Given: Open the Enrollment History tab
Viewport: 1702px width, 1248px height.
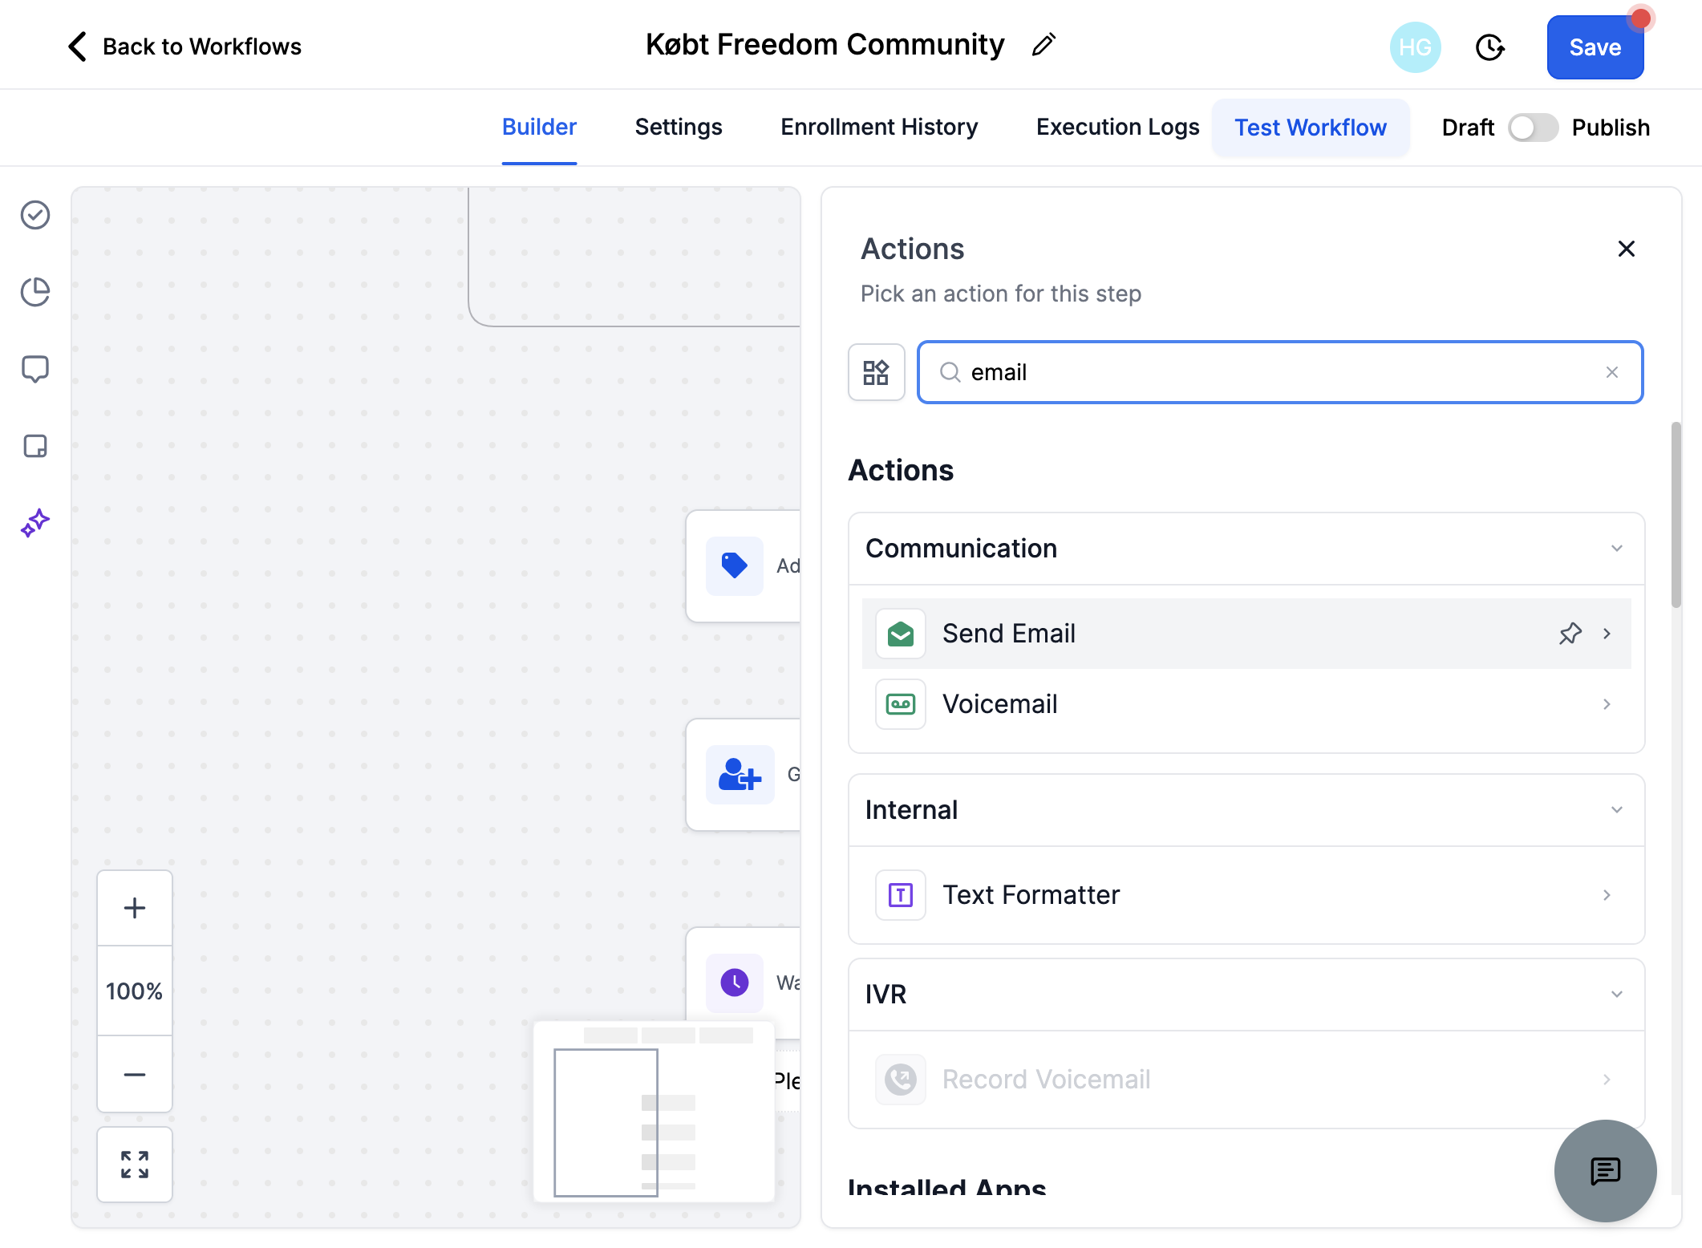Looking at the screenshot, I should click(879, 128).
